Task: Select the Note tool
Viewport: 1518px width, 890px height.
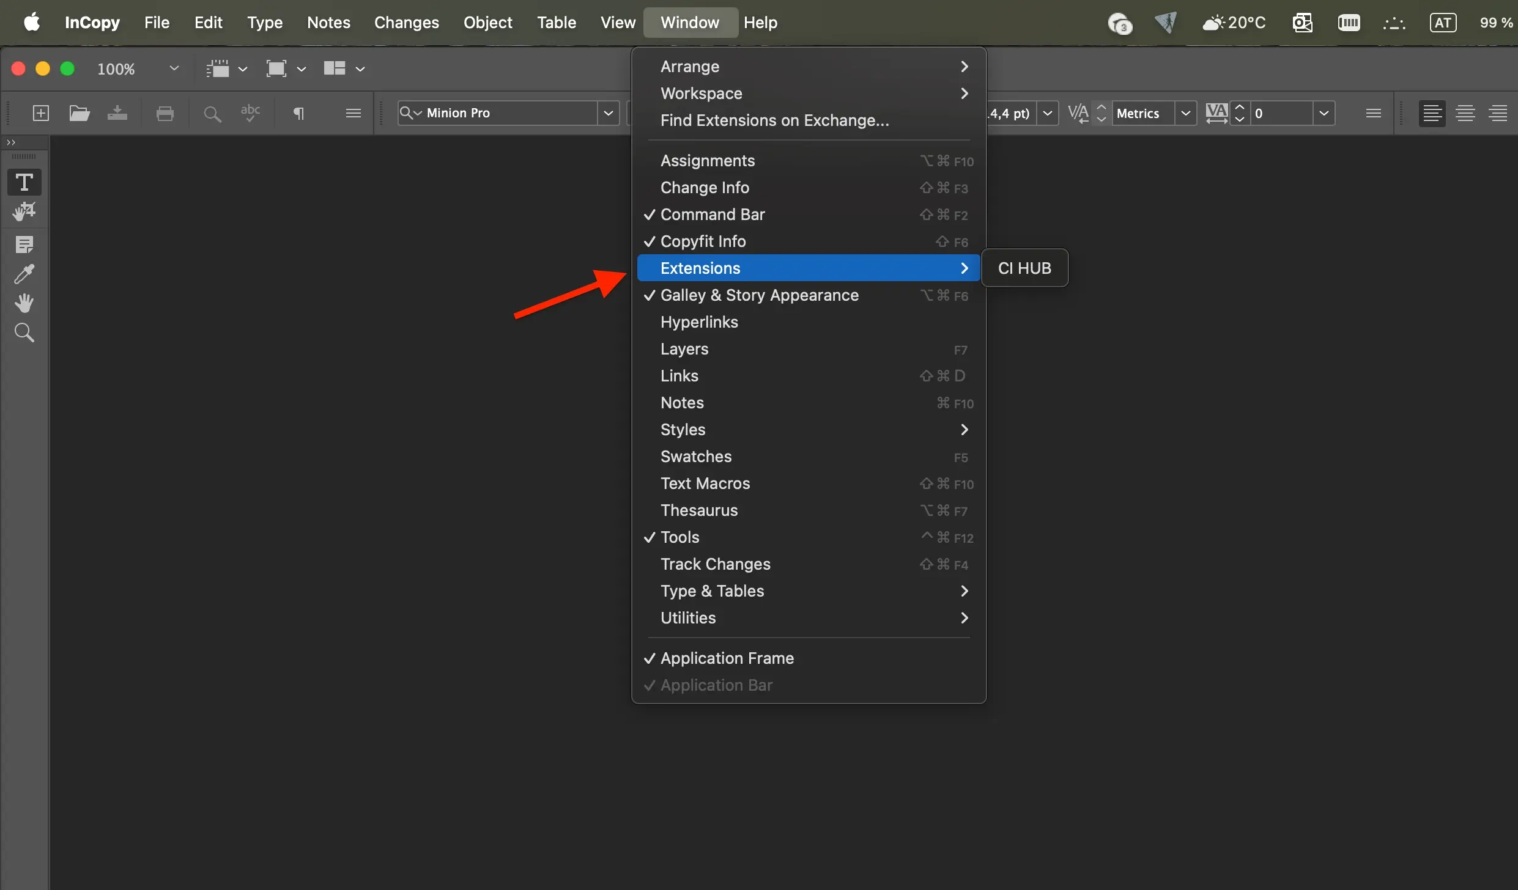Action: tap(24, 245)
